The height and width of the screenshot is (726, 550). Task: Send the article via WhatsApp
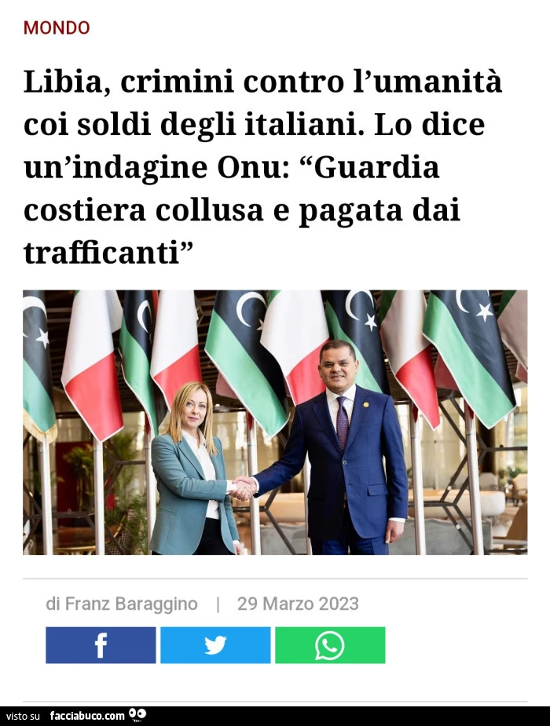click(x=330, y=645)
